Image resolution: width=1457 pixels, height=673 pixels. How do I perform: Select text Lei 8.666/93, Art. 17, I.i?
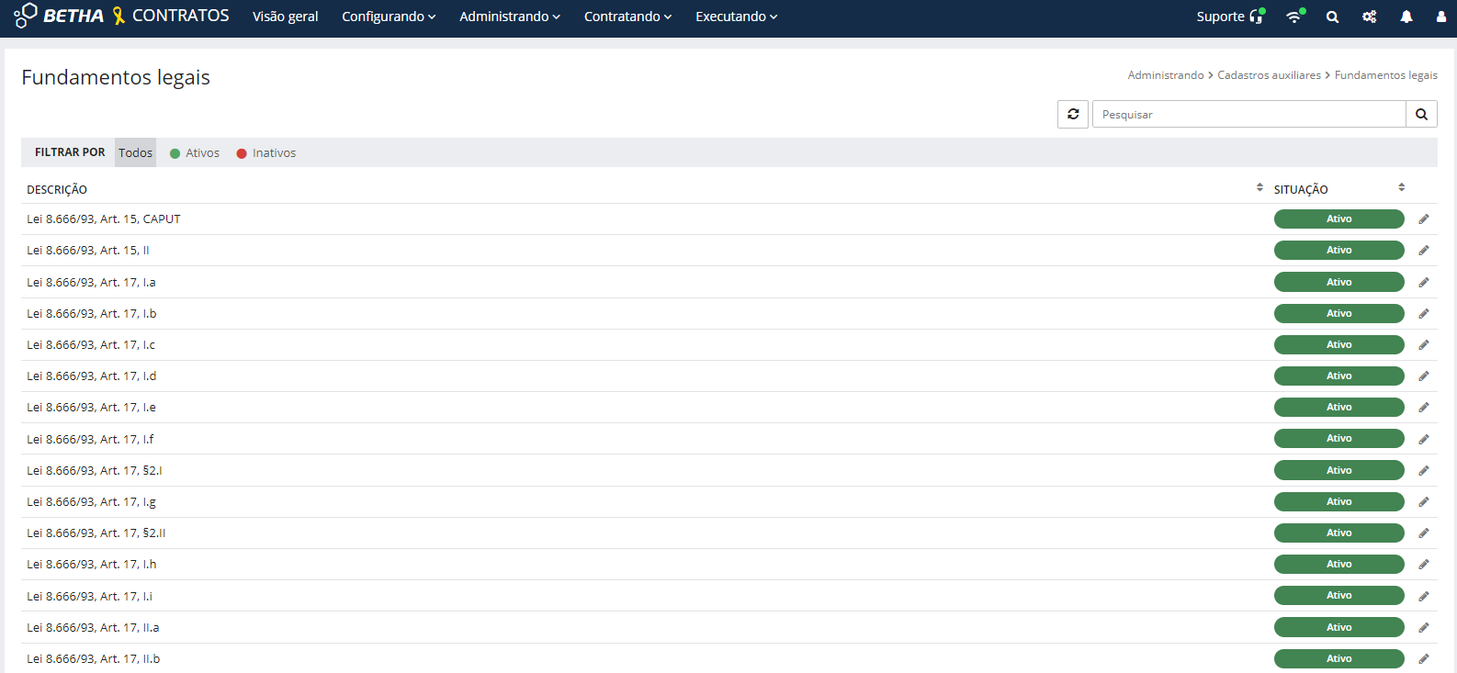tap(90, 596)
